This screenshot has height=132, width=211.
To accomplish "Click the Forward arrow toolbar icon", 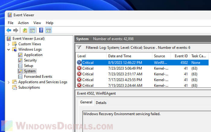I will [16, 30].
